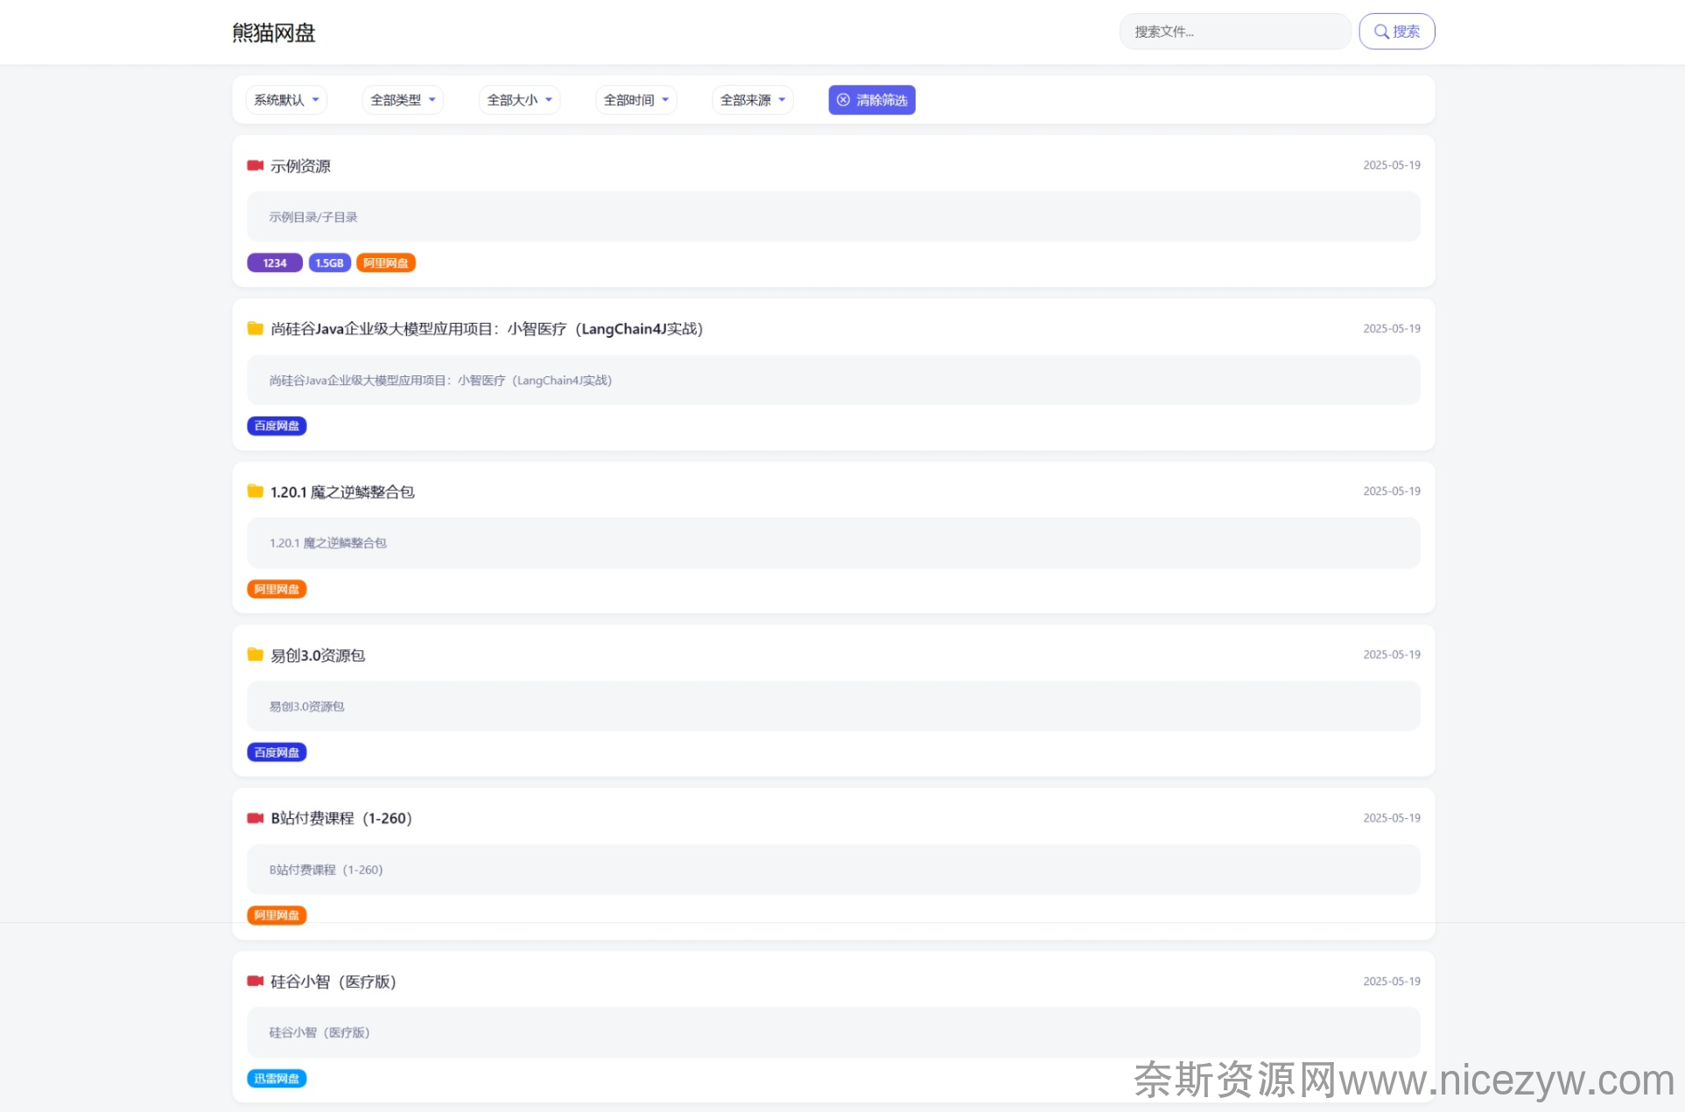Click 阿里网盘 tag under 魔之逆鳞整合包
The image size is (1685, 1112).
coord(277,590)
